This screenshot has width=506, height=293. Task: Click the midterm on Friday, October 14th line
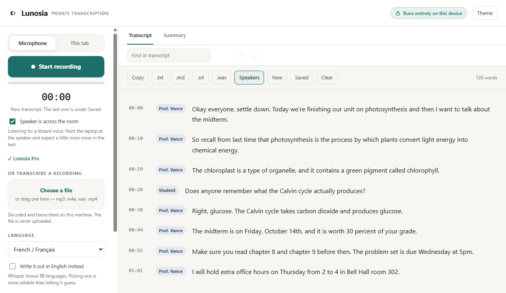pyautogui.click(x=304, y=231)
